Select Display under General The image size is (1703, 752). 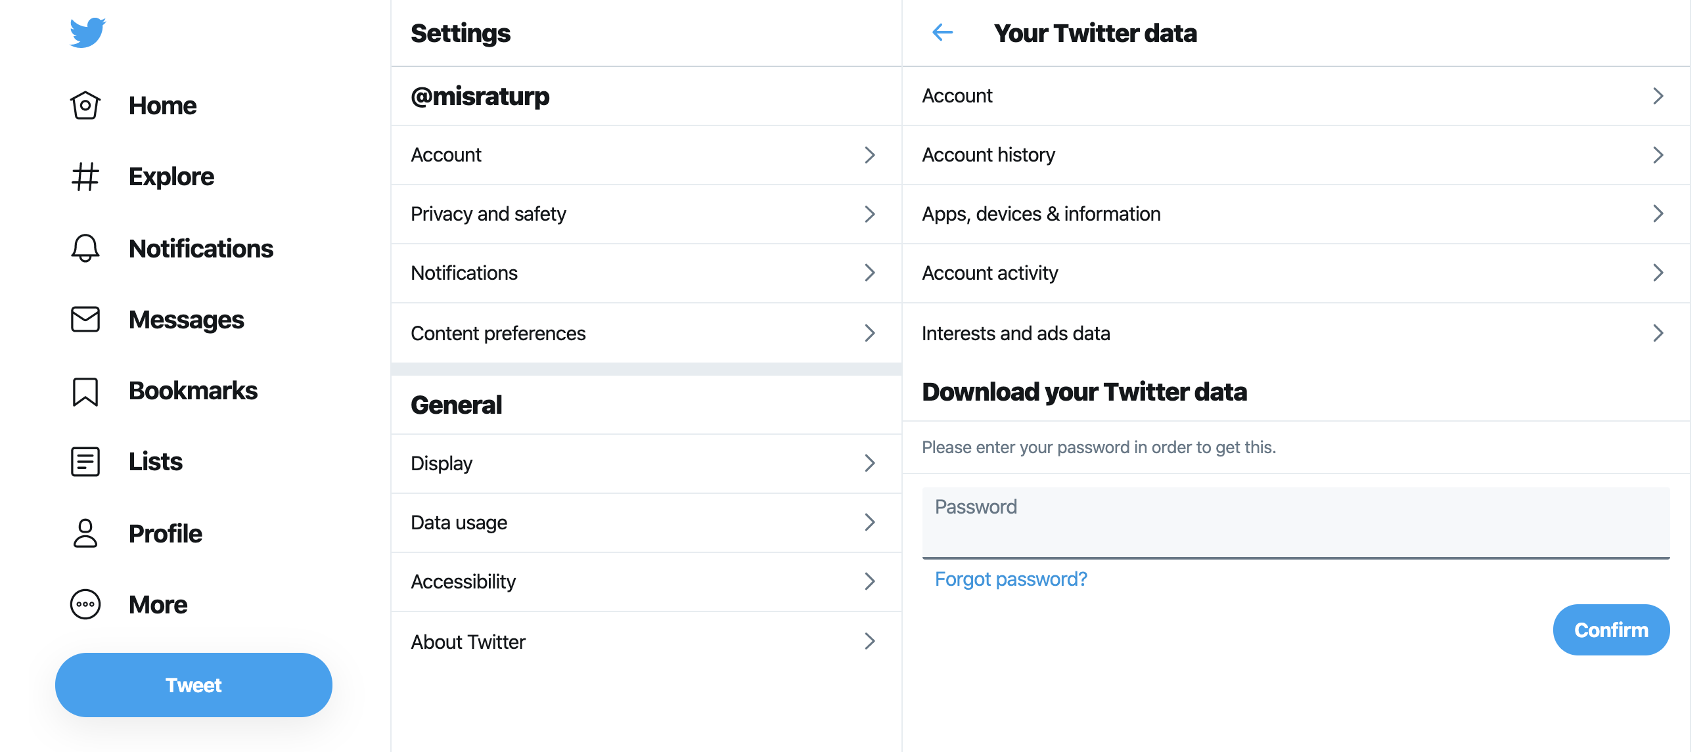click(x=646, y=464)
